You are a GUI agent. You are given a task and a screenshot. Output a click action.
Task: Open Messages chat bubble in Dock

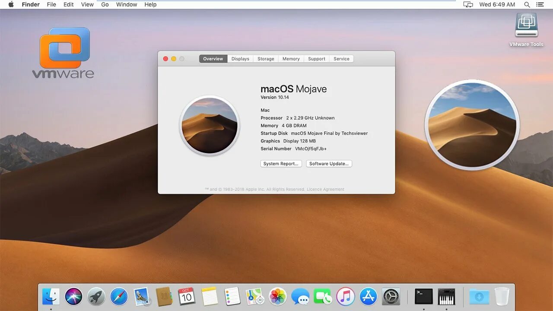(x=300, y=297)
